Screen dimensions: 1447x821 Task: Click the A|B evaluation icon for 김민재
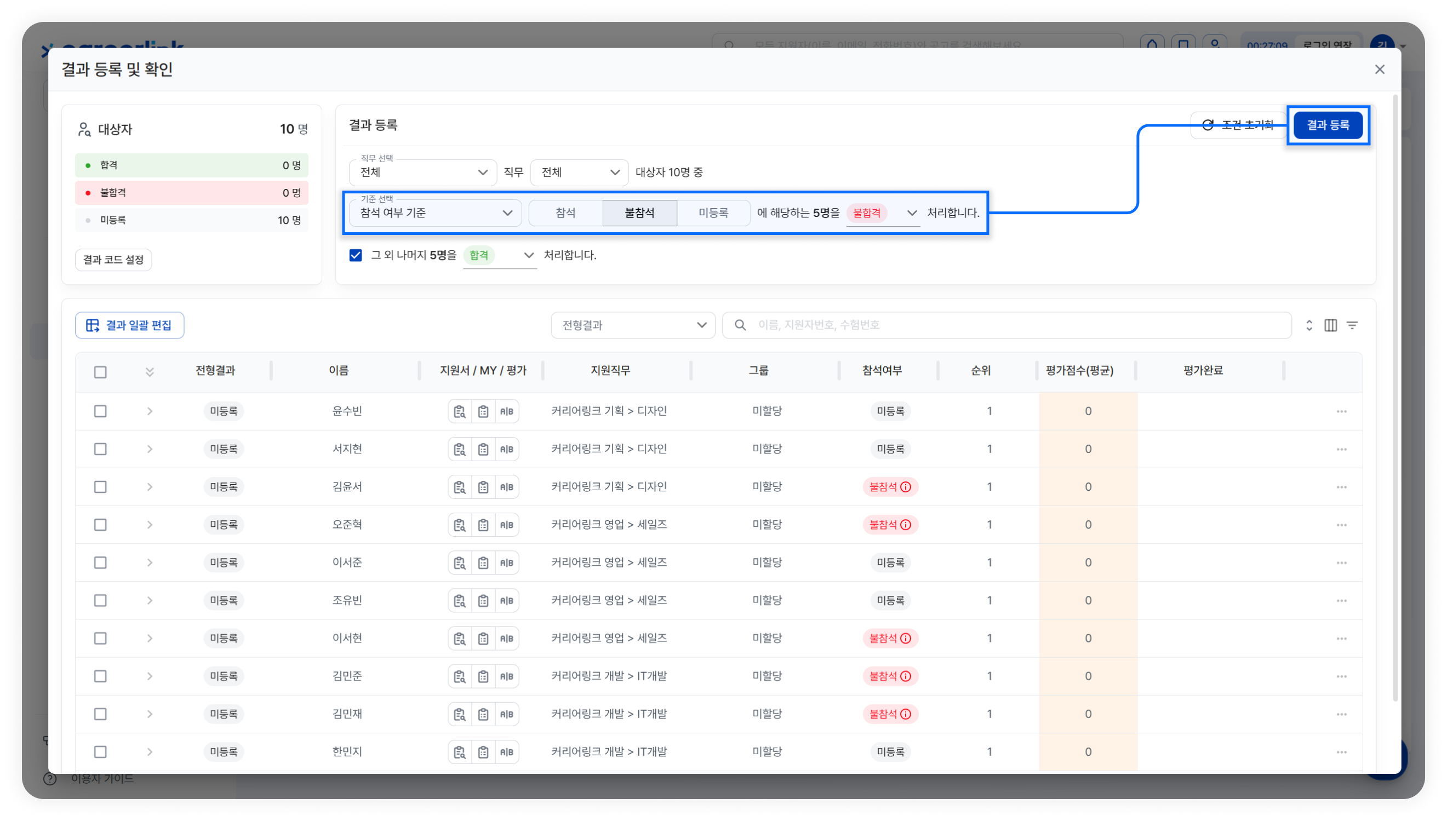click(x=506, y=713)
